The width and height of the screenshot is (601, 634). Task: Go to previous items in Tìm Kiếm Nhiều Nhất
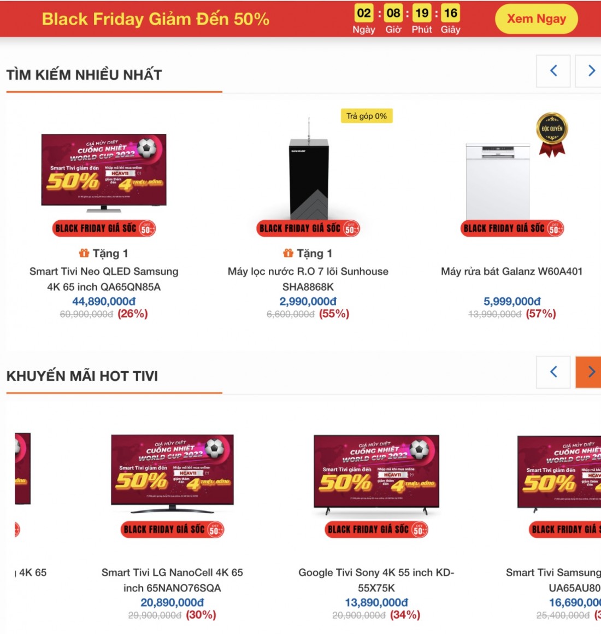tap(553, 71)
